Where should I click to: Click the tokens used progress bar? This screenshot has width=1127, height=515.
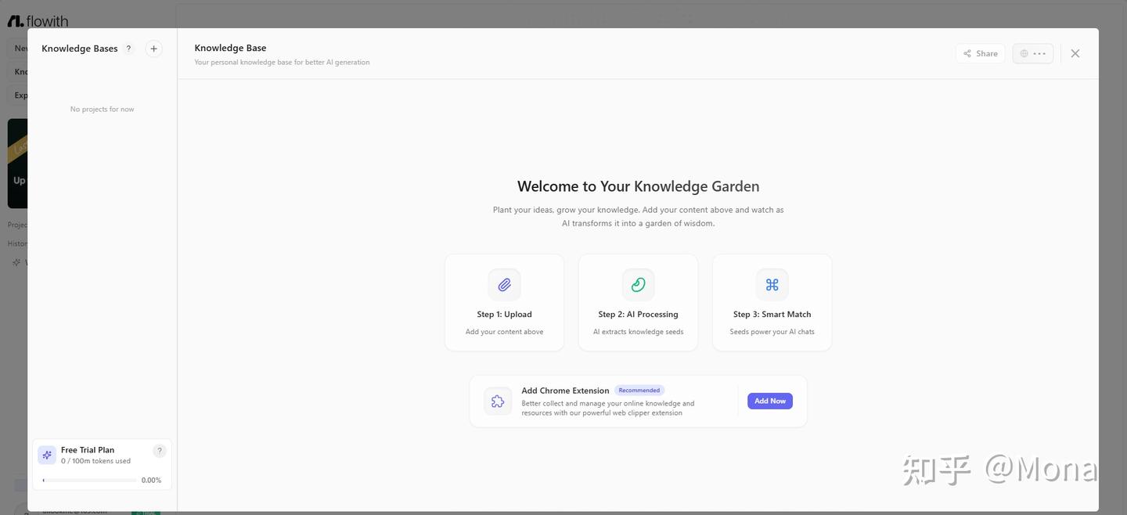(x=89, y=481)
